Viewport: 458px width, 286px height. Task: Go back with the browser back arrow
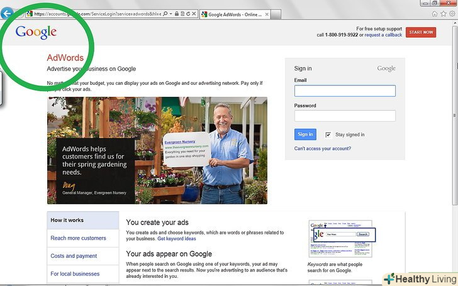(x=7, y=13)
